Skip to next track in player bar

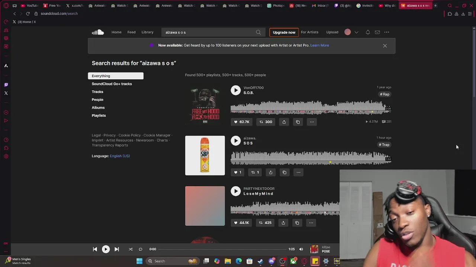[116, 249]
